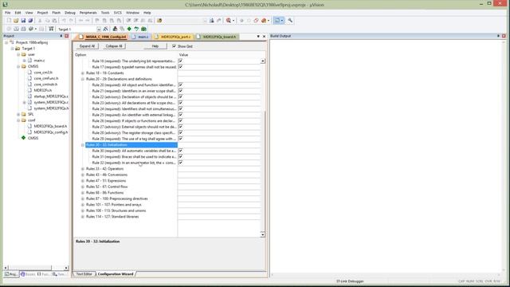
Task: Switch to the Text Editor tab
Action: (84, 274)
